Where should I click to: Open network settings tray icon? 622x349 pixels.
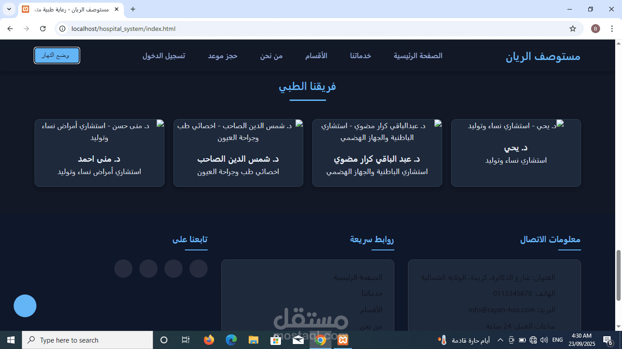pos(533,340)
